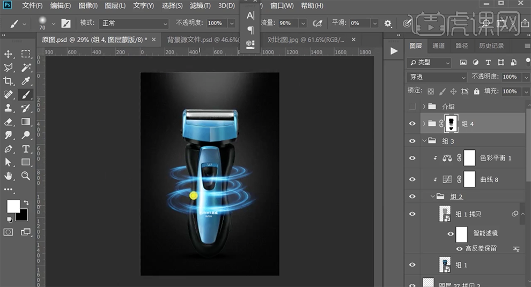Open brush smoothing options gear
Image resolution: width=531 pixels, height=287 pixels.
388,24
